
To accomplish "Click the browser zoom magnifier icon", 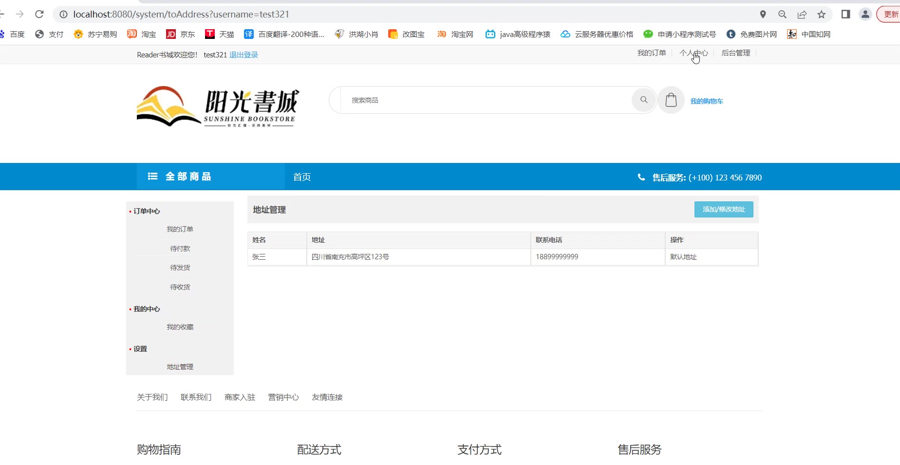I will coord(782,14).
